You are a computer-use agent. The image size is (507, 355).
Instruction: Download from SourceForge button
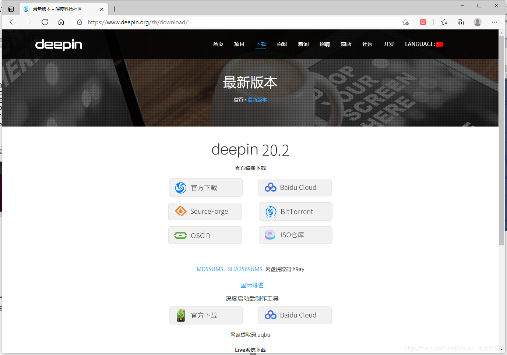coord(205,212)
